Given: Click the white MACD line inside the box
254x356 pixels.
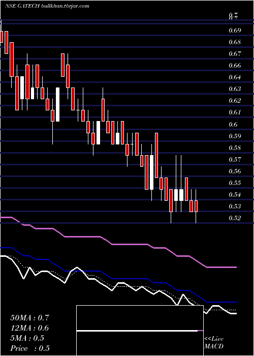Looking at the screenshot, I should point(137,331).
